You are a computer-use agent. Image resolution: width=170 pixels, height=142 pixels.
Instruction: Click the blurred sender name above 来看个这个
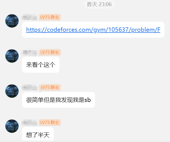29,53
